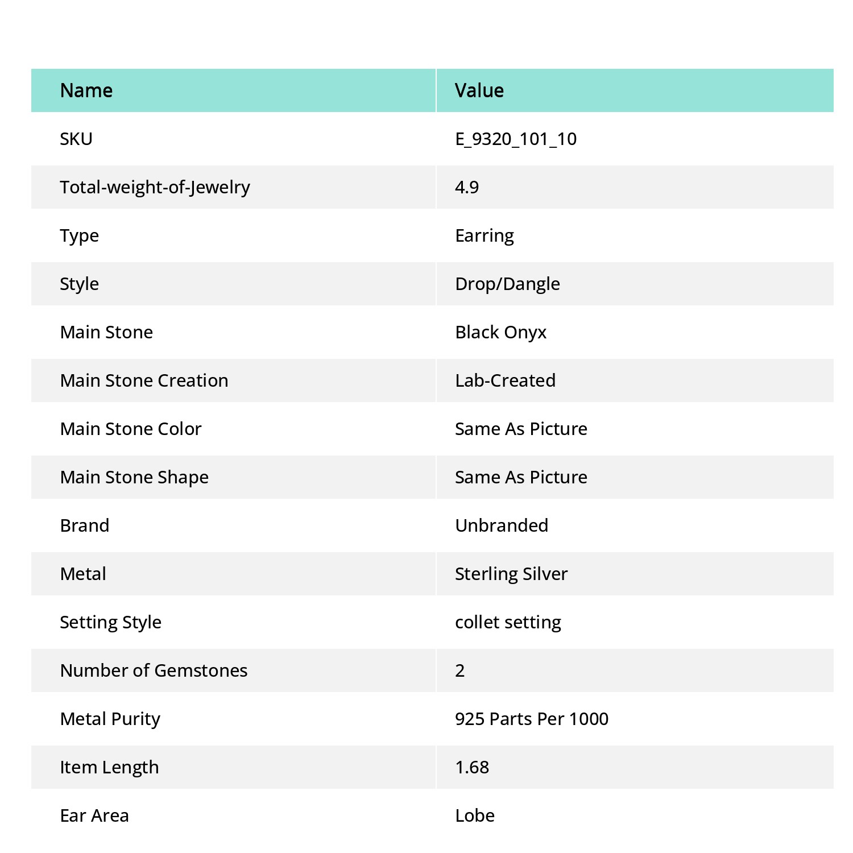Image resolution: width=853 pixels, height=853 pixels.
Task: Click the Name column header
Action: point(86,90)
